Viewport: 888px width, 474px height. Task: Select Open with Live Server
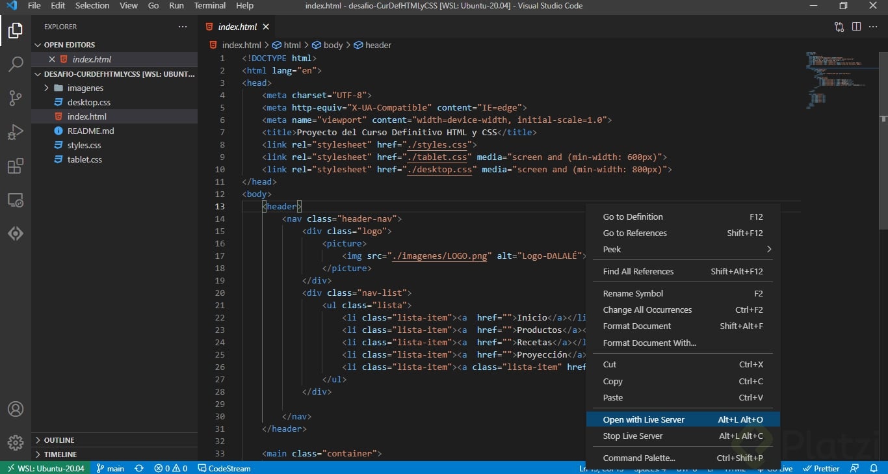(683, 419)
